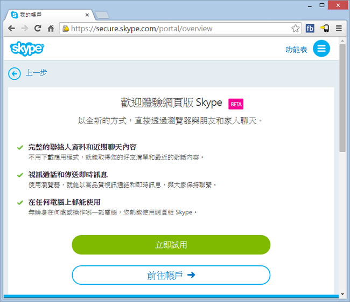Click heading 歡迎體驗網頁版 Skype

coord(171,103)
